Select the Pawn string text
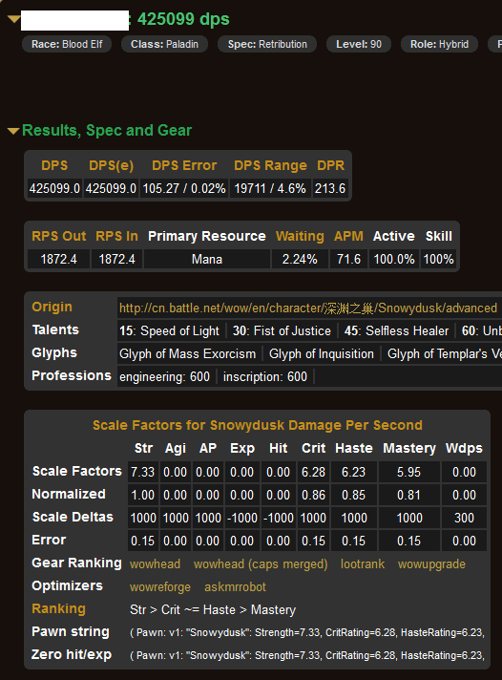502x680 pixels. [307, 632]
